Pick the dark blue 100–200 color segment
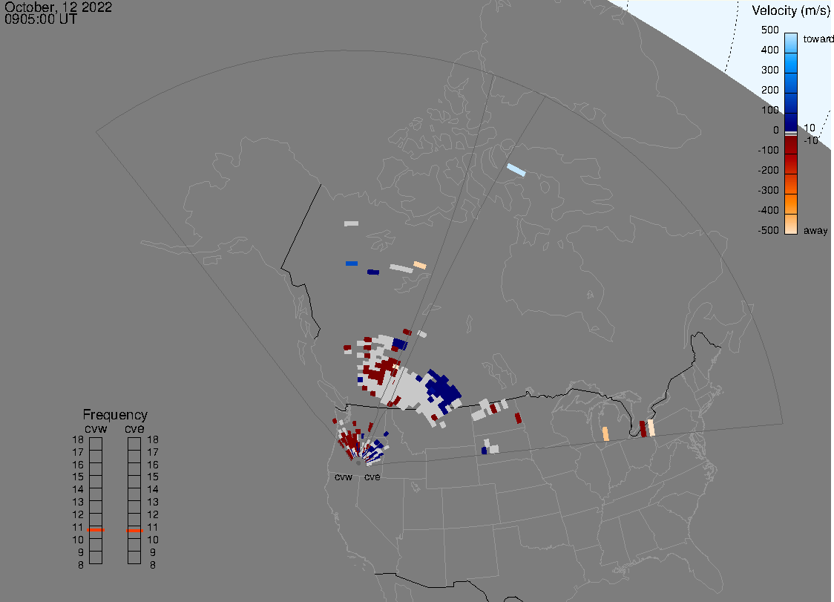Screen dimensions: 834x602 click(791, 103)
